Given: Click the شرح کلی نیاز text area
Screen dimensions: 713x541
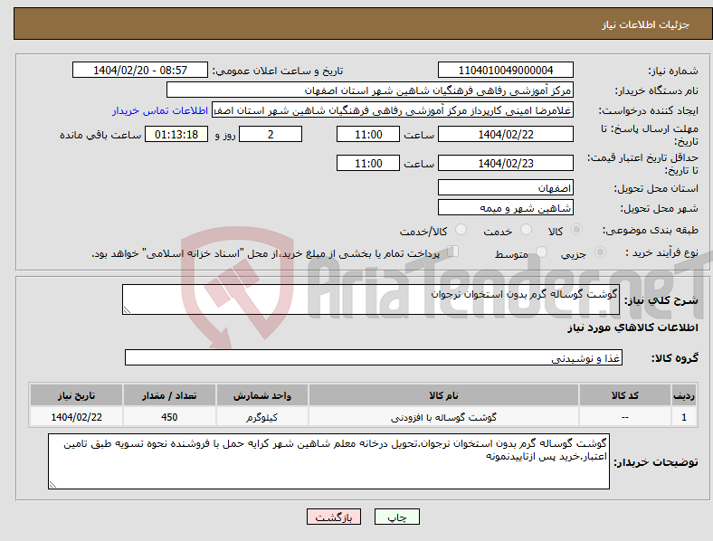Looking at the screenshot, I should click(371, 299).
